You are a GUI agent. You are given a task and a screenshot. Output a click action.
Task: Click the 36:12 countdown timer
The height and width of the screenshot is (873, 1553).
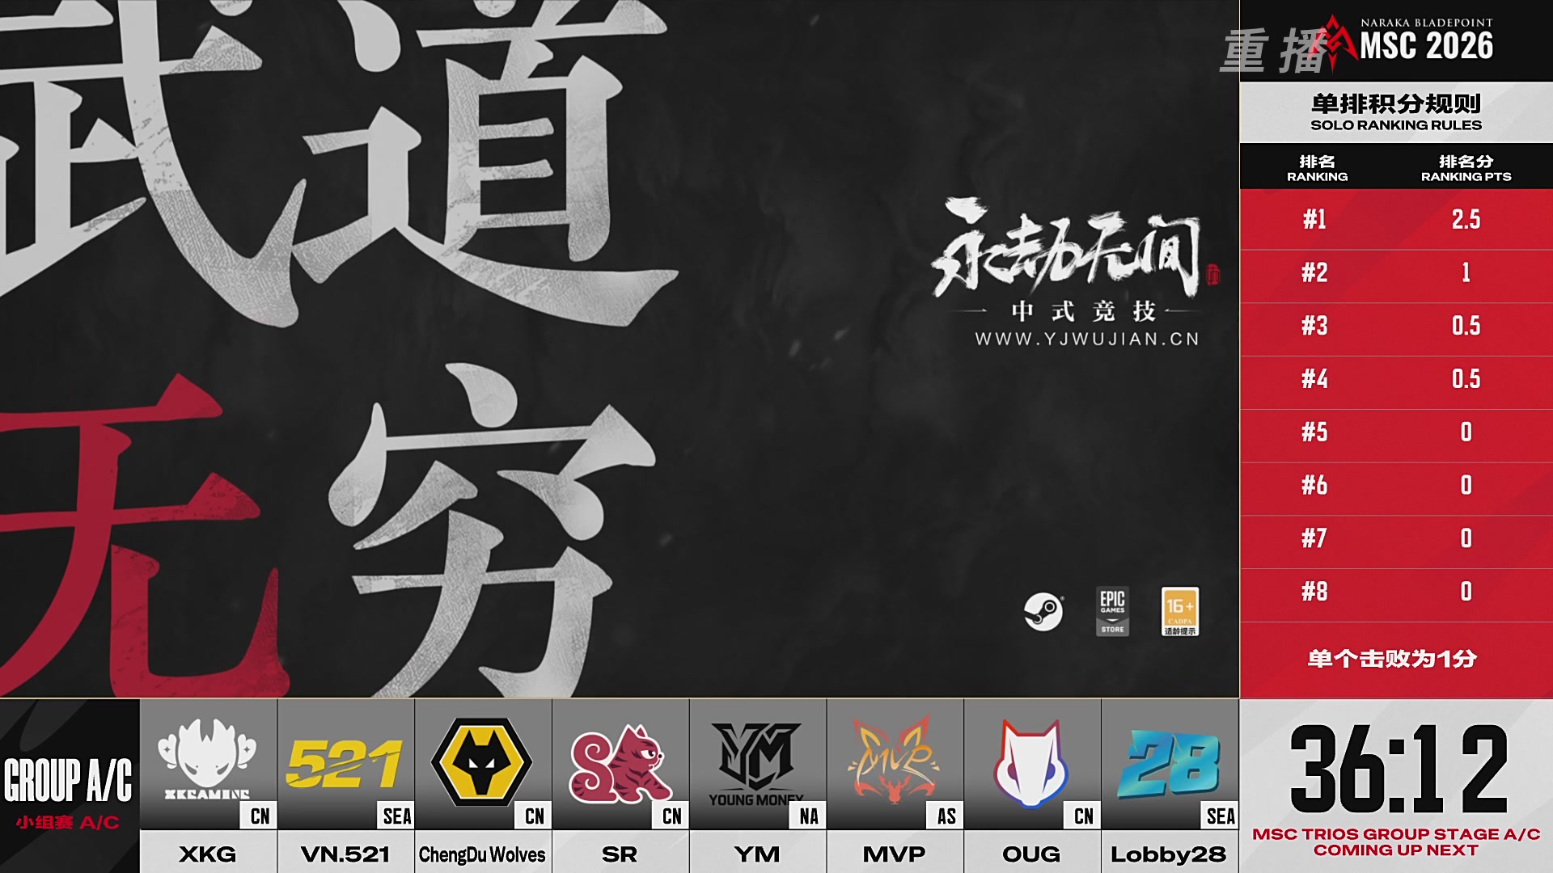click(1399, 768)
